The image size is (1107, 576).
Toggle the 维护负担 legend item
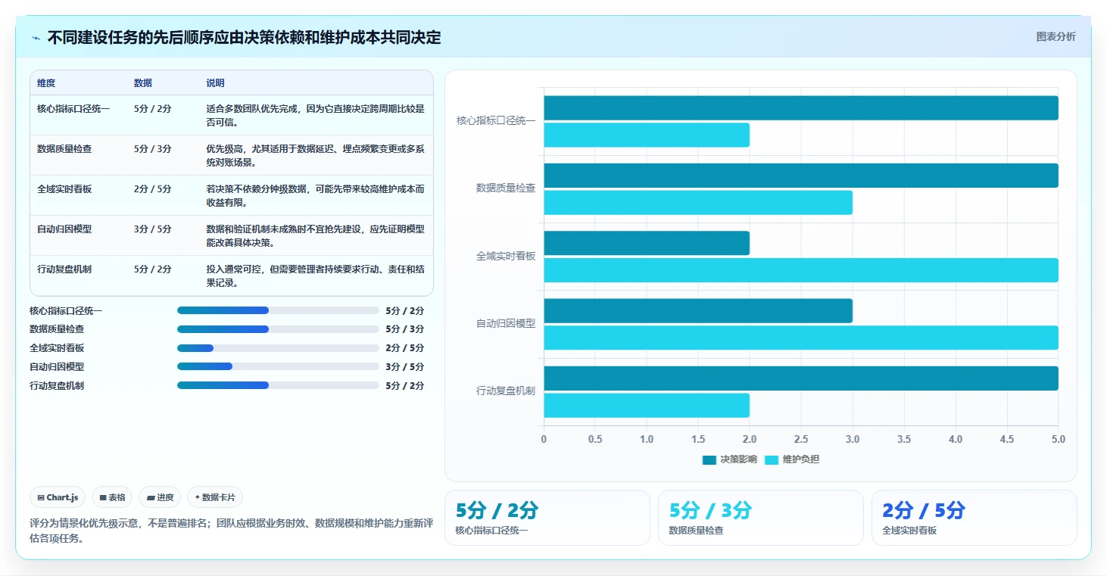tap(792, 459)
